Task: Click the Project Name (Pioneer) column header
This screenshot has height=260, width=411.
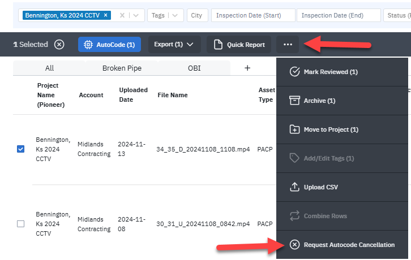Action: click(x=51, y=95)
